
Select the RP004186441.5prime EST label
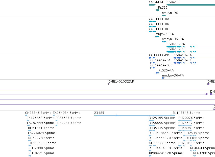165,133
